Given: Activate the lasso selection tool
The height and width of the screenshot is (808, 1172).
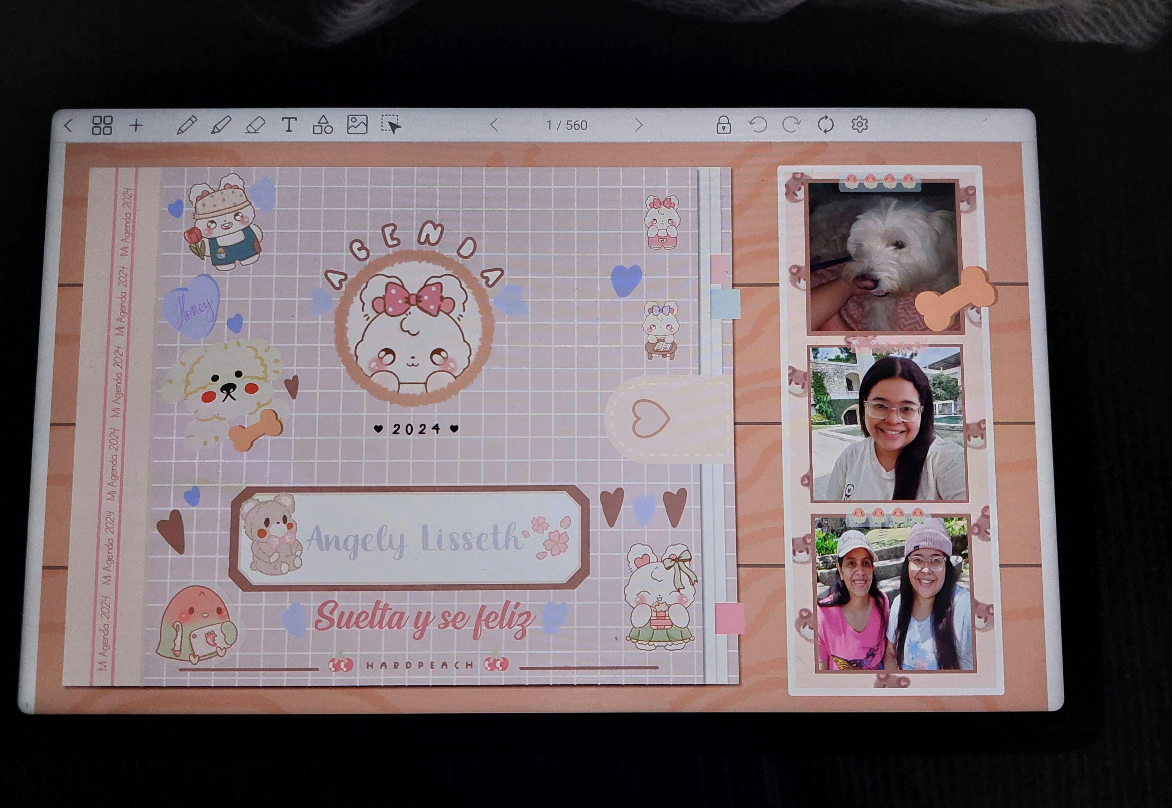Looking at the screenshot, I should tap(391, 125).
